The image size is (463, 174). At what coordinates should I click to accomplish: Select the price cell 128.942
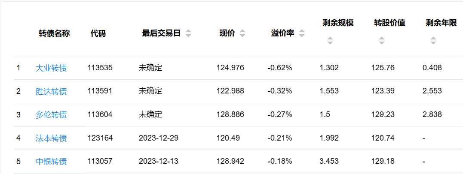coord(230,162)
